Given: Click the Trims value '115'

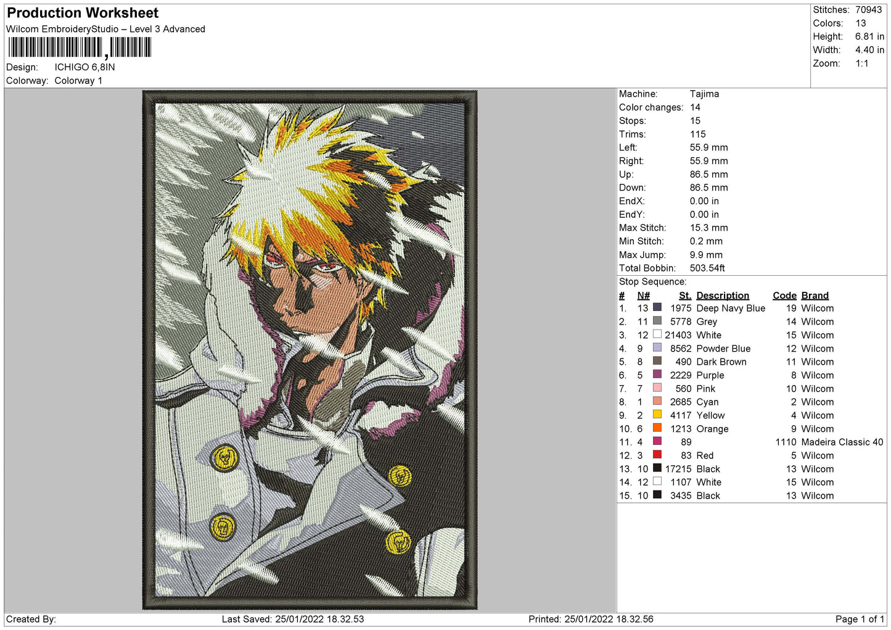Looking at the screenshot, I should coord(697,134).
